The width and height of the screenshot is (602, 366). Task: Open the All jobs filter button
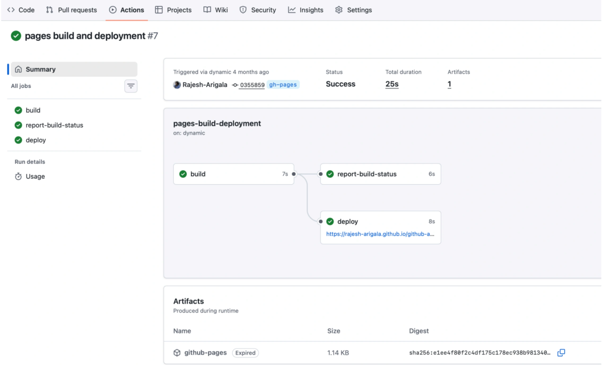click(131, 86)
